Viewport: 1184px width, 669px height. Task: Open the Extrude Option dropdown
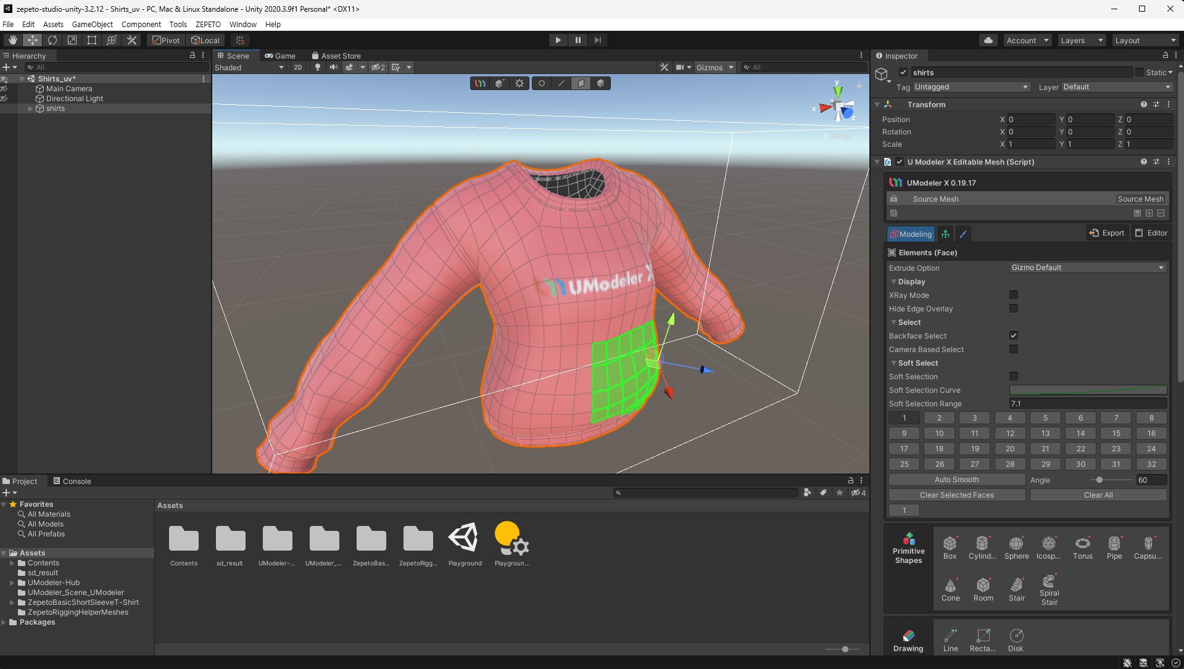1088,268
